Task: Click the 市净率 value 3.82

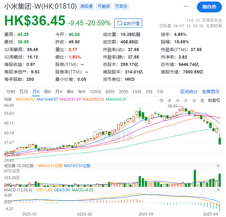Action: pos(183,57)
